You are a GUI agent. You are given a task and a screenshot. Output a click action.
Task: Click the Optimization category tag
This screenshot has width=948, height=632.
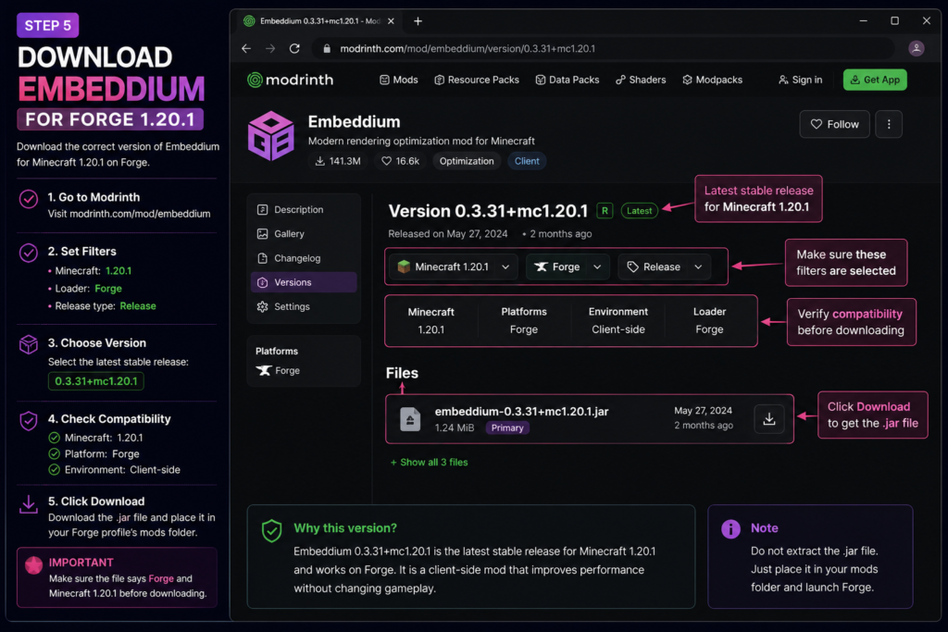467,161
